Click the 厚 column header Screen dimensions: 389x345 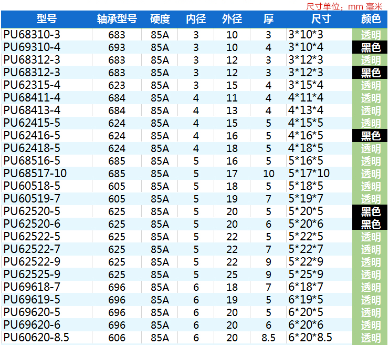pos(268,19)
